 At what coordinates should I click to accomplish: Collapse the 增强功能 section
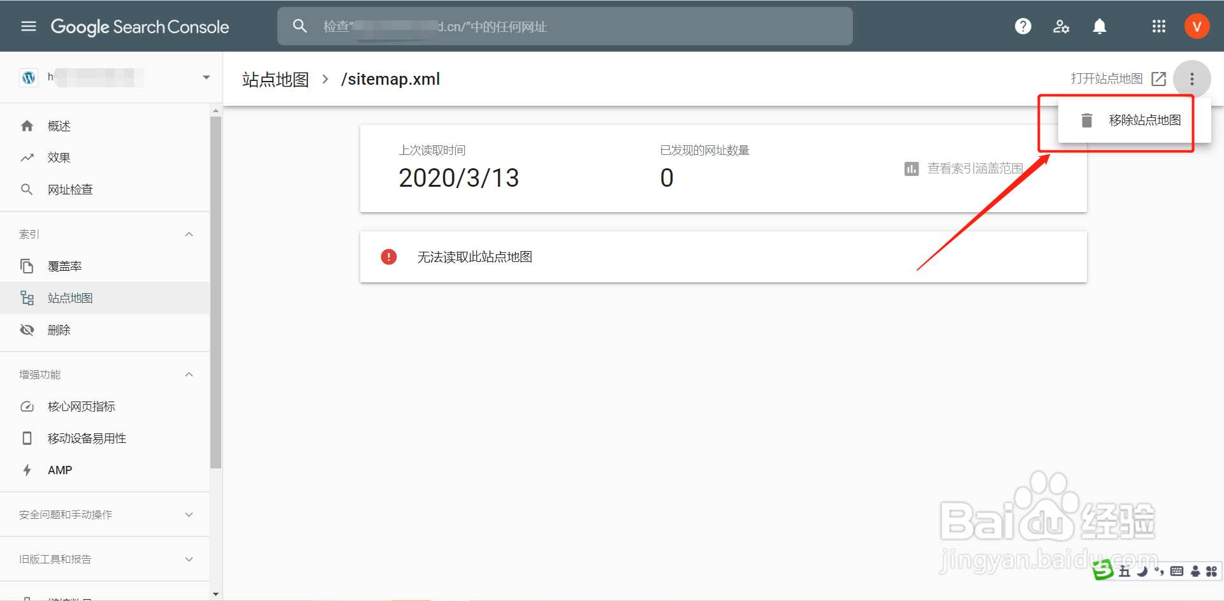pos(189,374)
